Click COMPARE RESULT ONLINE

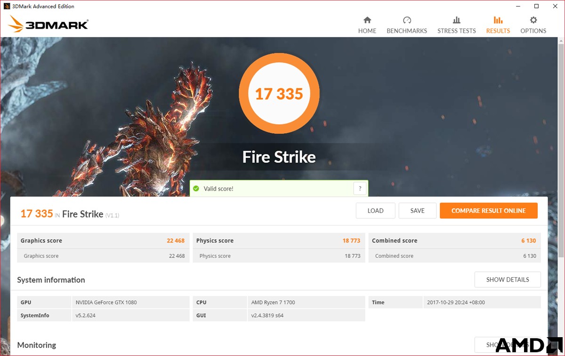(x=489, y=210)
